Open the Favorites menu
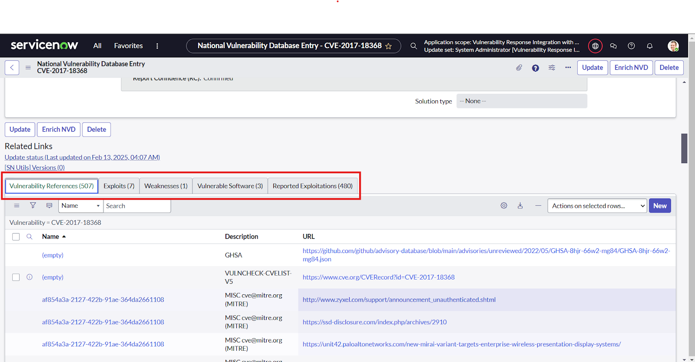The image size is (695, 362). [x=128, y=46]
